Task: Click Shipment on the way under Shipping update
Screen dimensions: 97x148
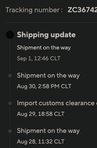Action: click(x=44, y=48)
